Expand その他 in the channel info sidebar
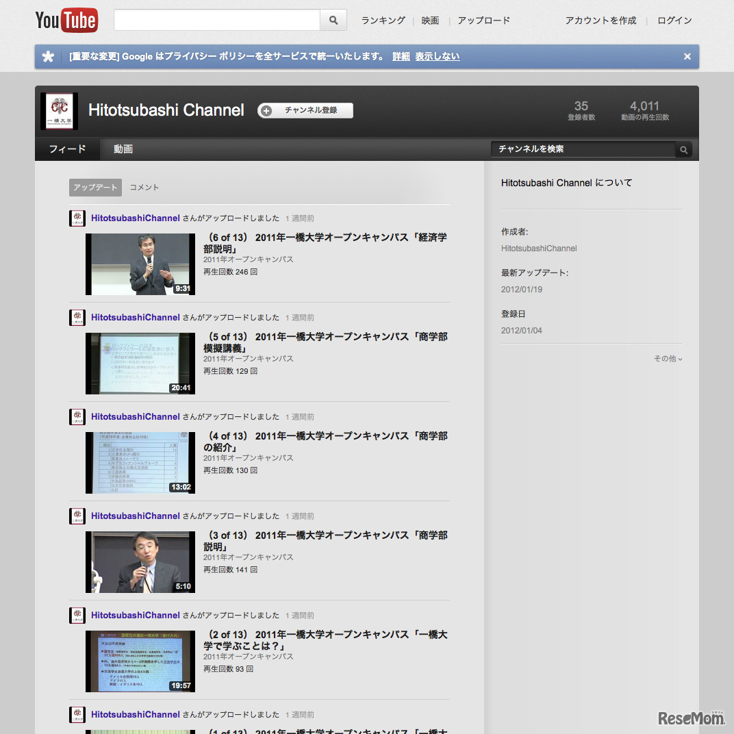 666,358
